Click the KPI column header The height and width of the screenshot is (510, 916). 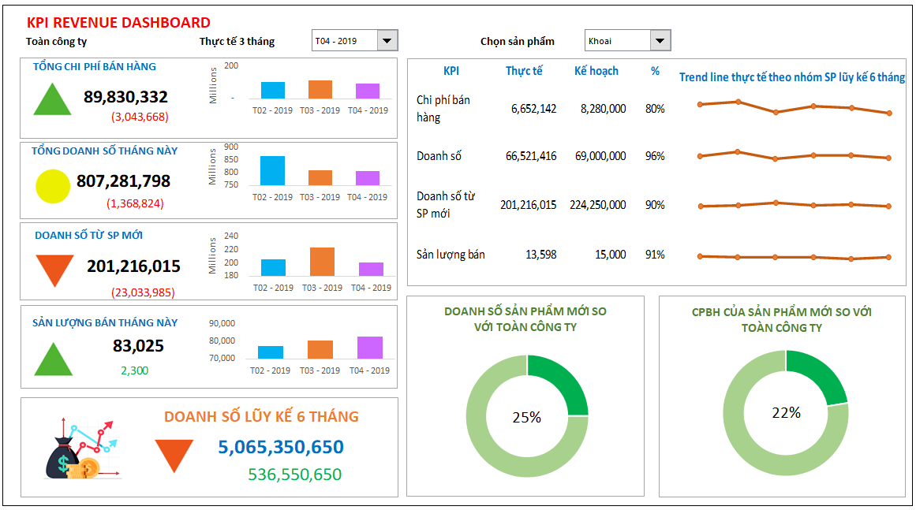(451, 71)
